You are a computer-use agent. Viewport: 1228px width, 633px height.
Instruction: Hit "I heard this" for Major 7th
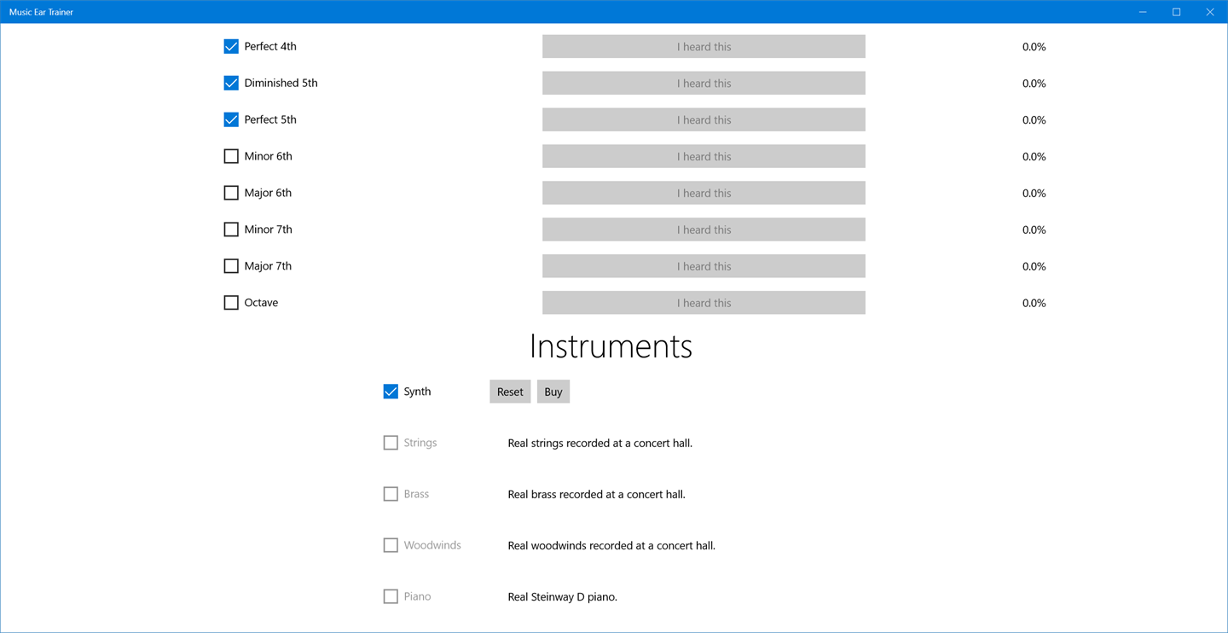(x=704, y=266)
